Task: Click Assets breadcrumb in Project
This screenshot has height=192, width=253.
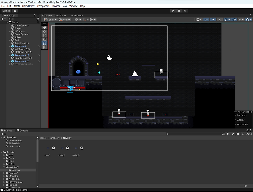Action: [x=43, y=138]
